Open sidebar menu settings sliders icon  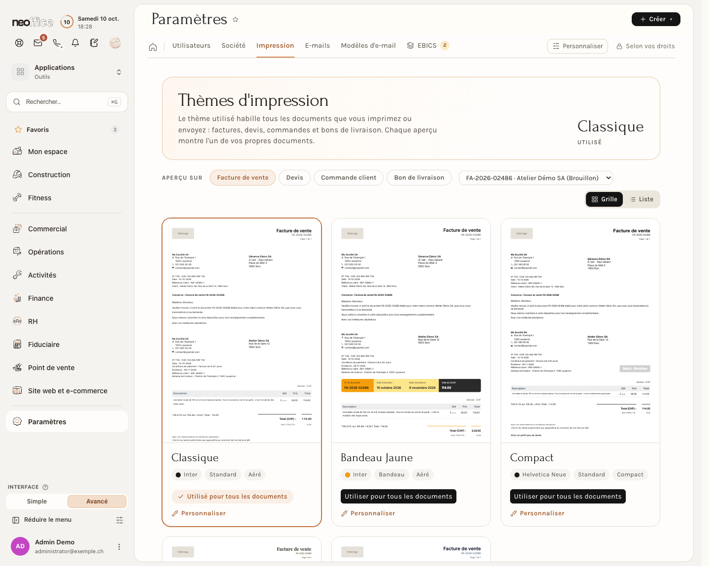pyautogui.click(x=120, y=520)
